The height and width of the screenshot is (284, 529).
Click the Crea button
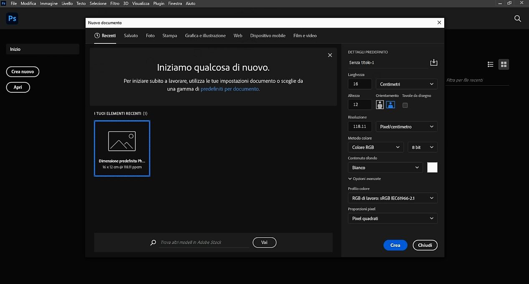tap(395, 245)
